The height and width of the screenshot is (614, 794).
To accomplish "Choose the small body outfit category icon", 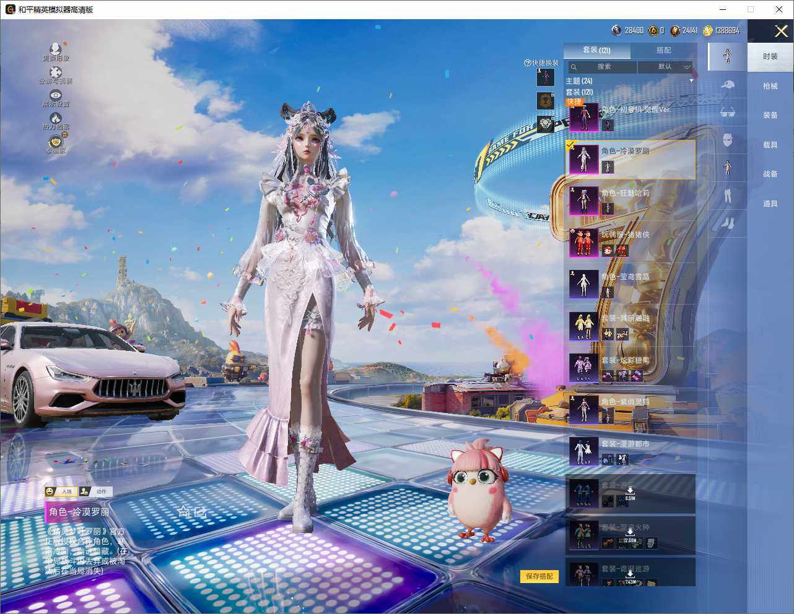I will (727, 168).
